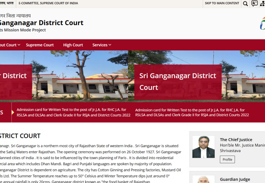Click the Chief Justice portrait photo
The image size is (265, 183).
(203, 147)
